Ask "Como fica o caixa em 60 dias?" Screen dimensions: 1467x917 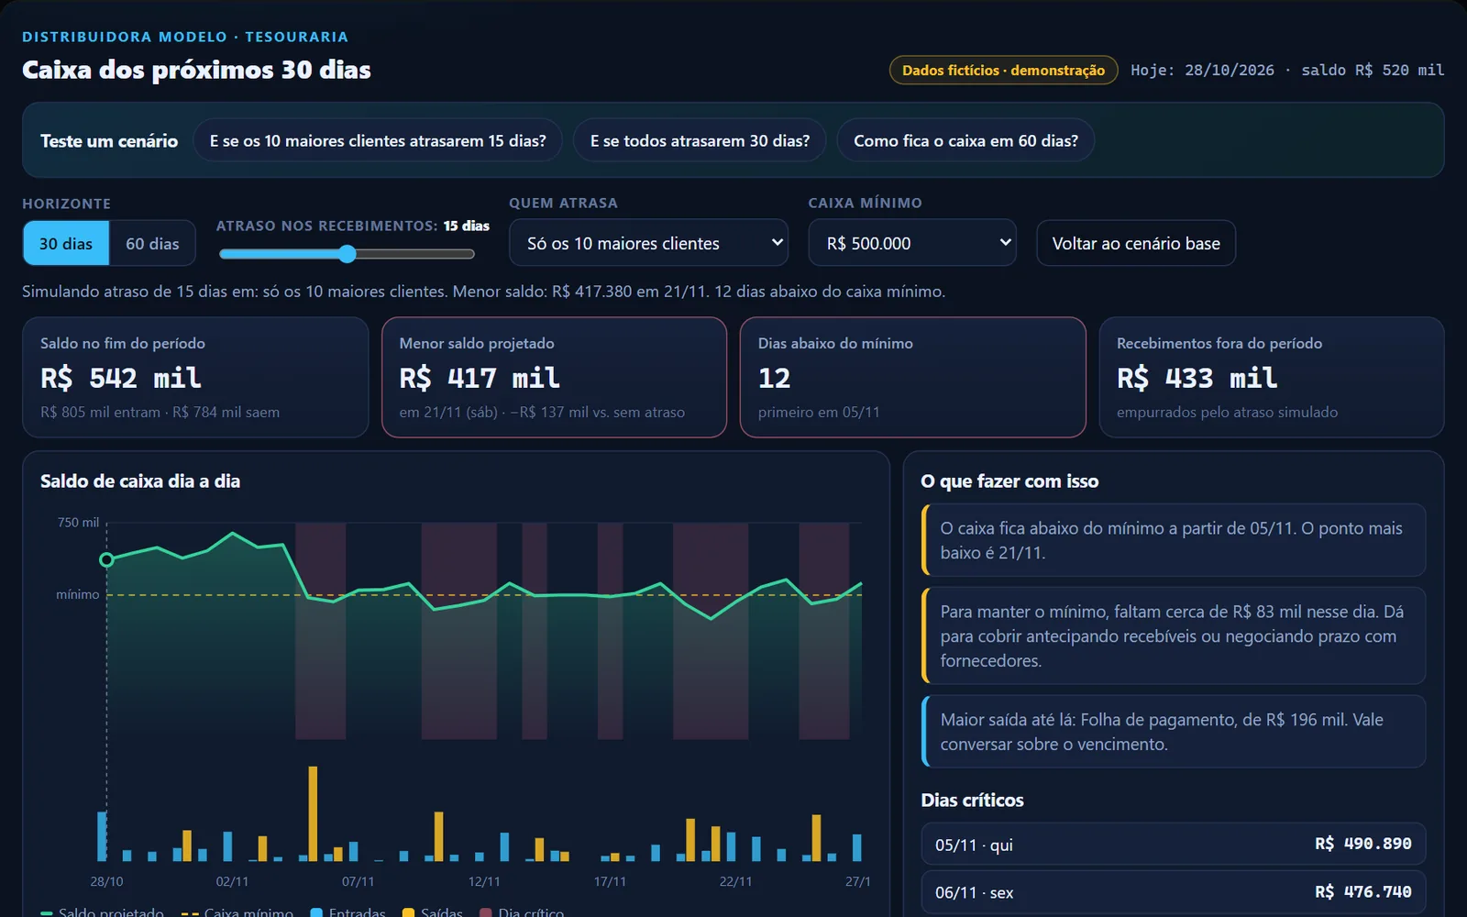pyautogui.click(x=965, y=141)
